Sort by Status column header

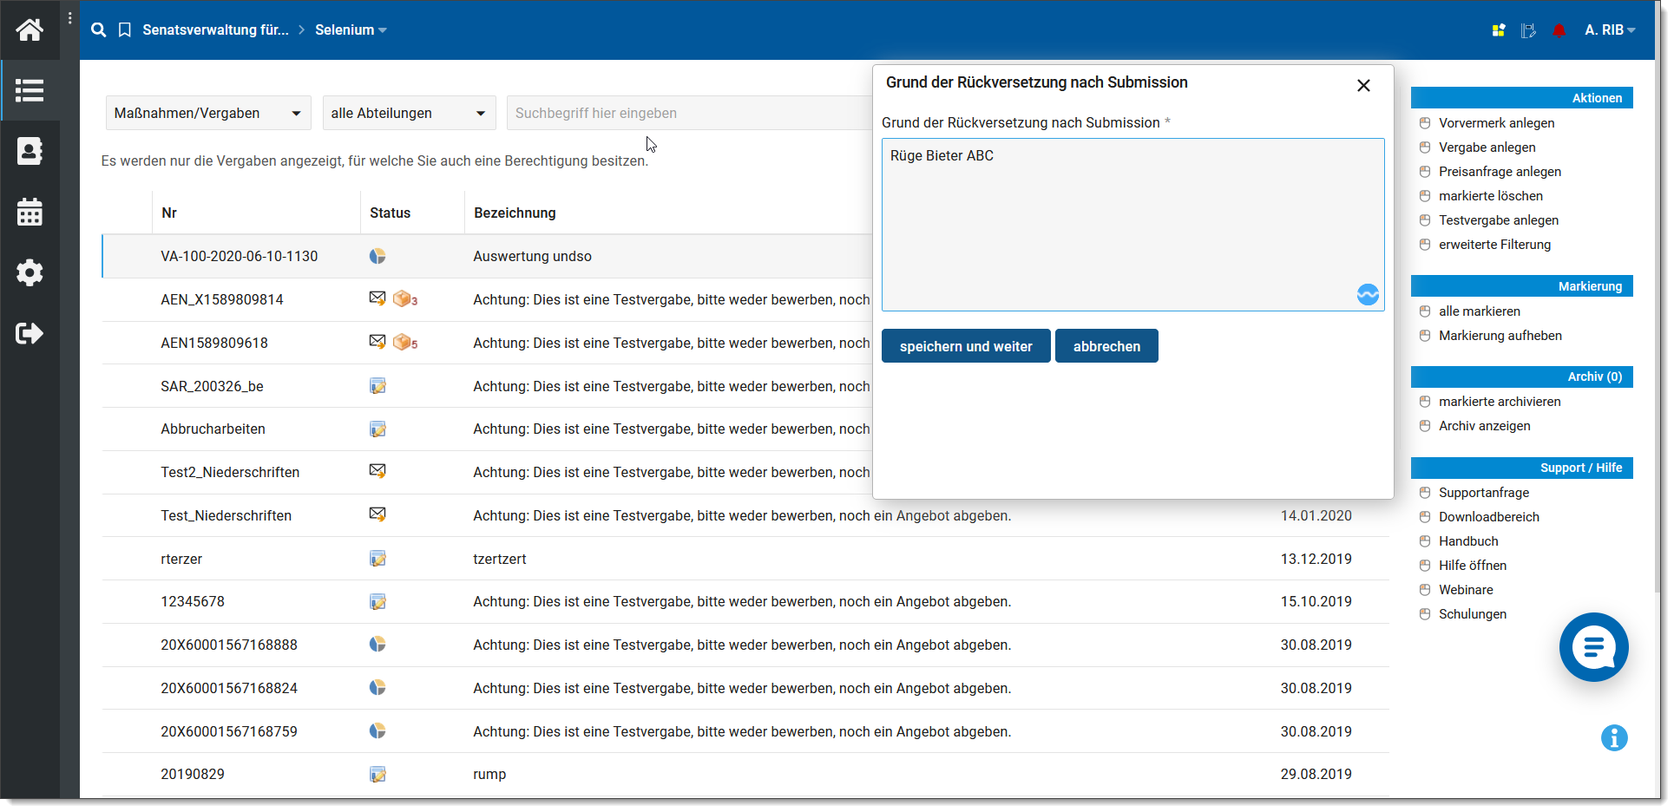(x=390, y=213)
